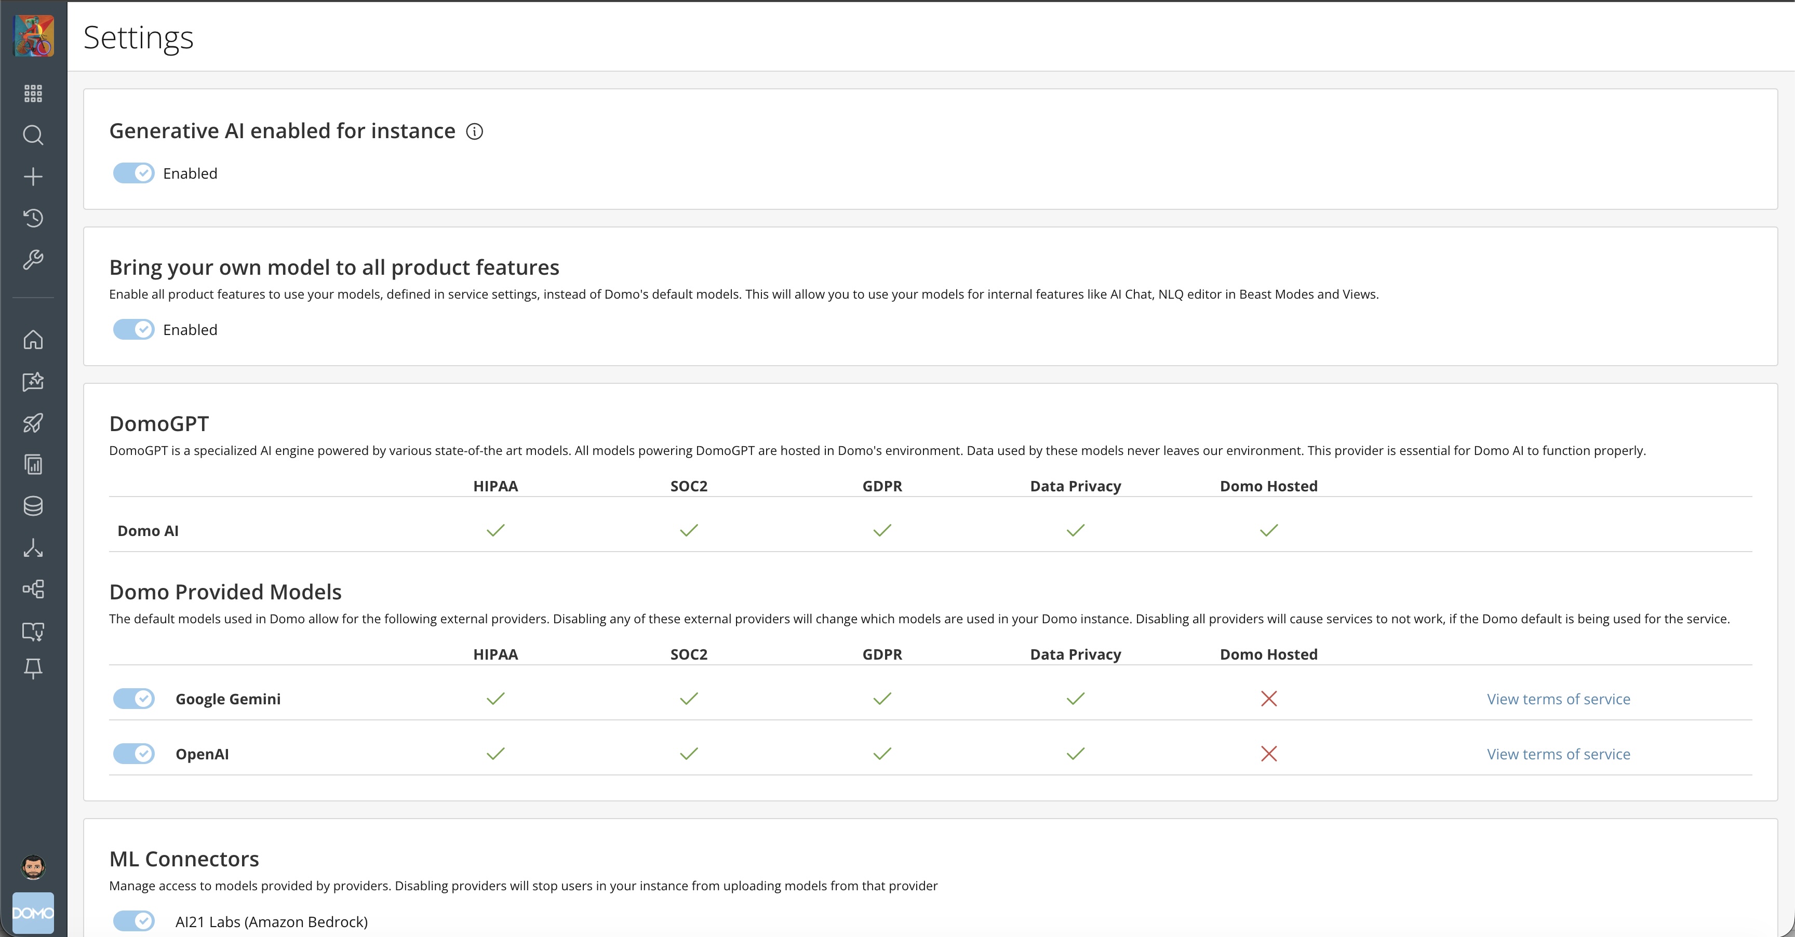Click the "Bring your own model to all product features" heading

tap(334, 268)
